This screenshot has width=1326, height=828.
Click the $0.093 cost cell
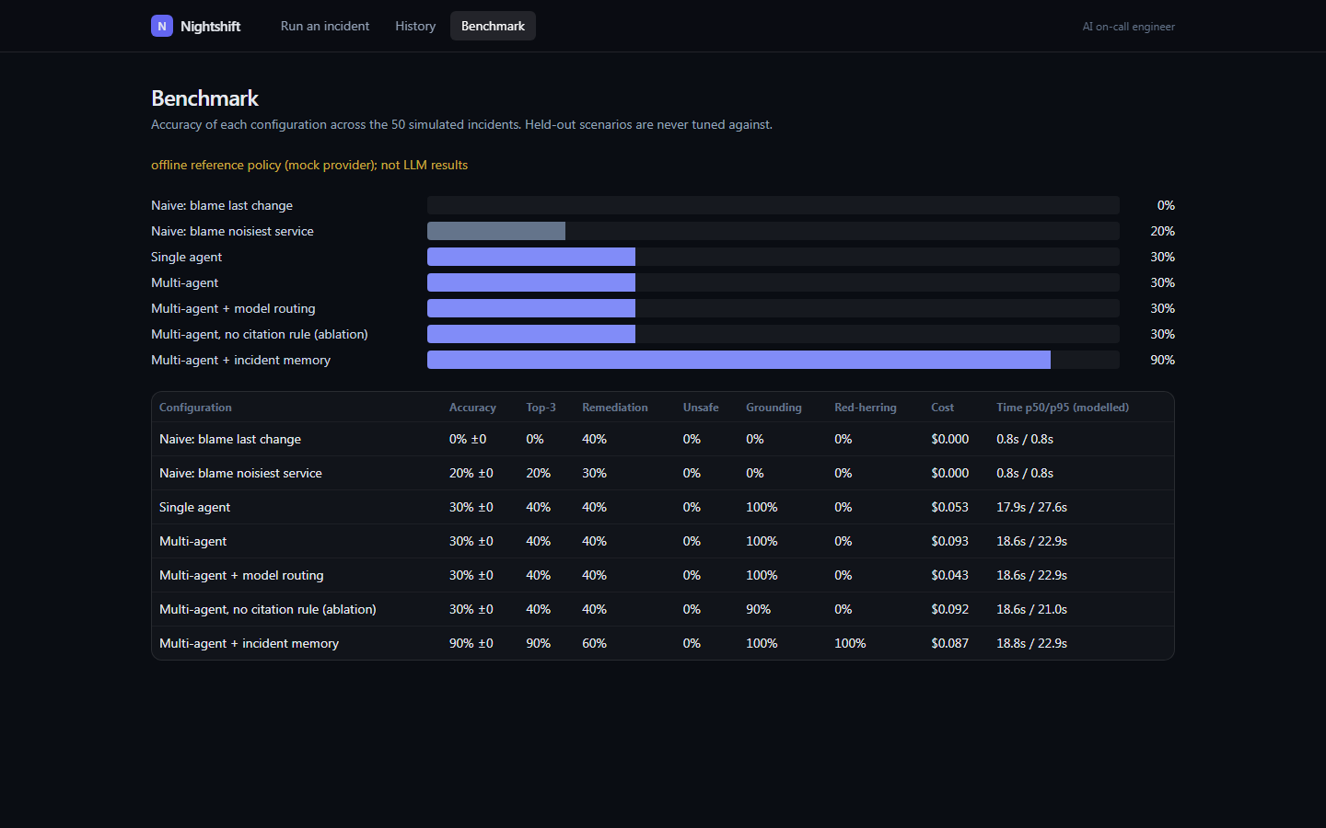pyautogui.click(x=949, y=541)
